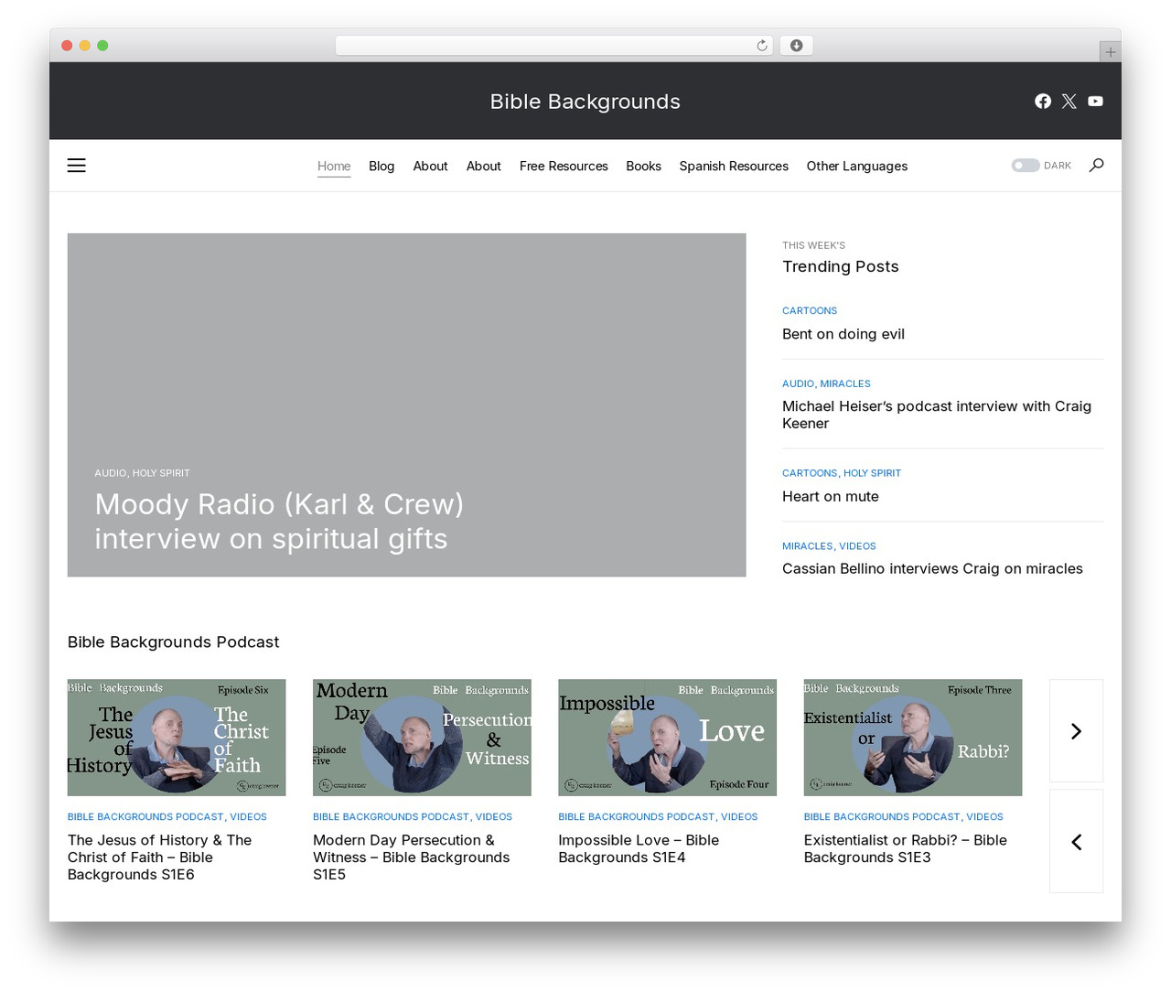The width and height of the screenshot is (1171, 992).
Task: Show previous podcast episodes with the left arrow
Action: [x=1076, y=841]
